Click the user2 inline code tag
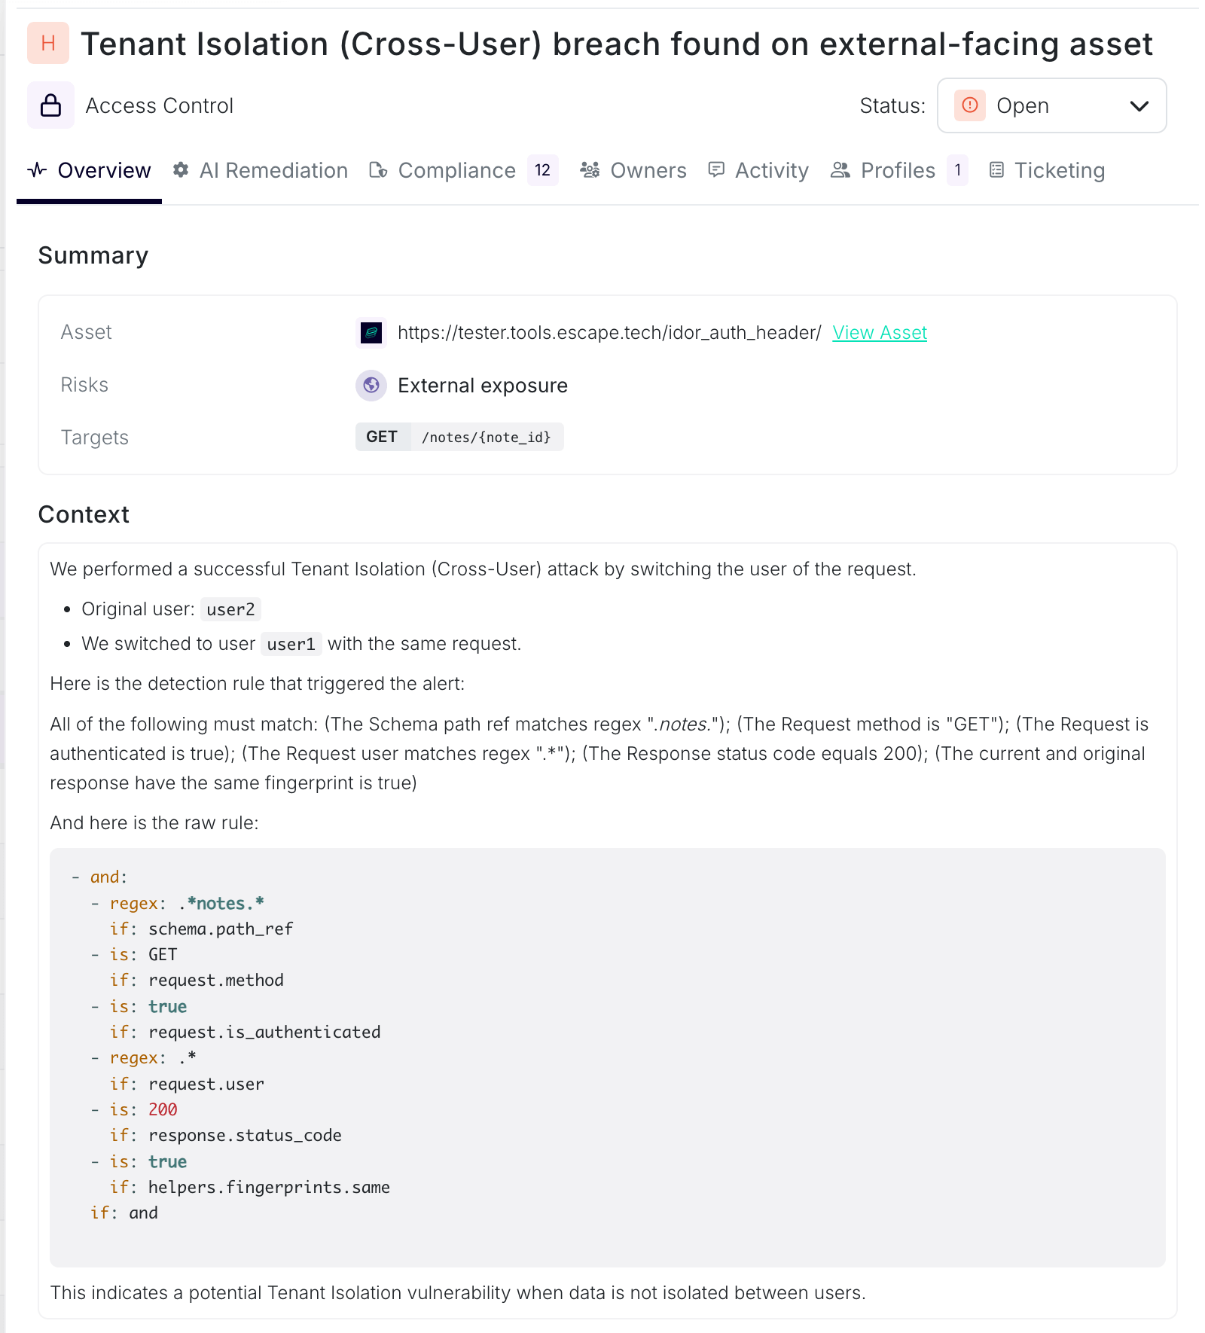Viewport: 1205px width, 1333px height. pyautogui.click(x=230, y=609)
